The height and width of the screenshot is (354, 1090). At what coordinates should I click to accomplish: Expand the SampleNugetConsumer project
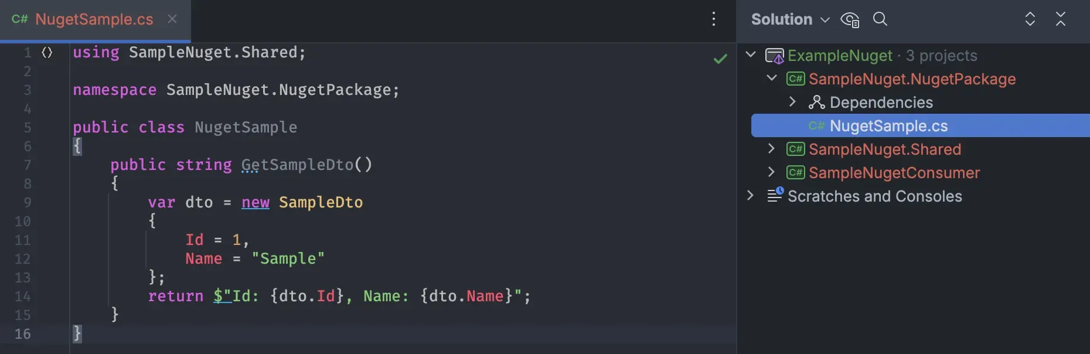coord(772,172)
